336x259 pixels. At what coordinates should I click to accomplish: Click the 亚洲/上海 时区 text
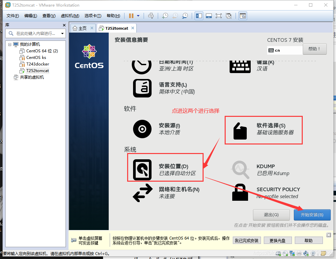pos(176,69)
